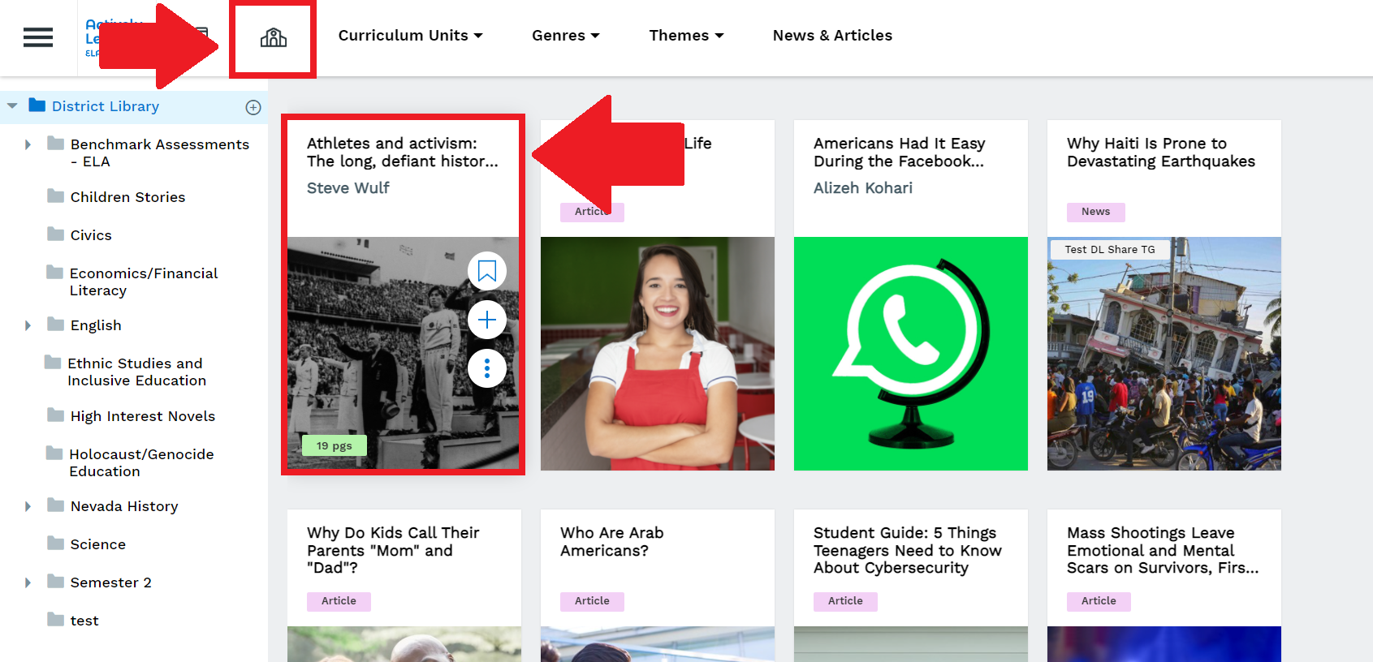Click the News tag on Haiti card
Image resolution: width=1373 pixels, height=662 pixels.
1095,212
